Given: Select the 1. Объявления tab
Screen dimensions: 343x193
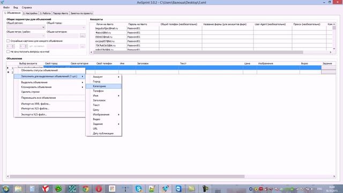Looking at the screenshot, I should (x=13, y=13).
